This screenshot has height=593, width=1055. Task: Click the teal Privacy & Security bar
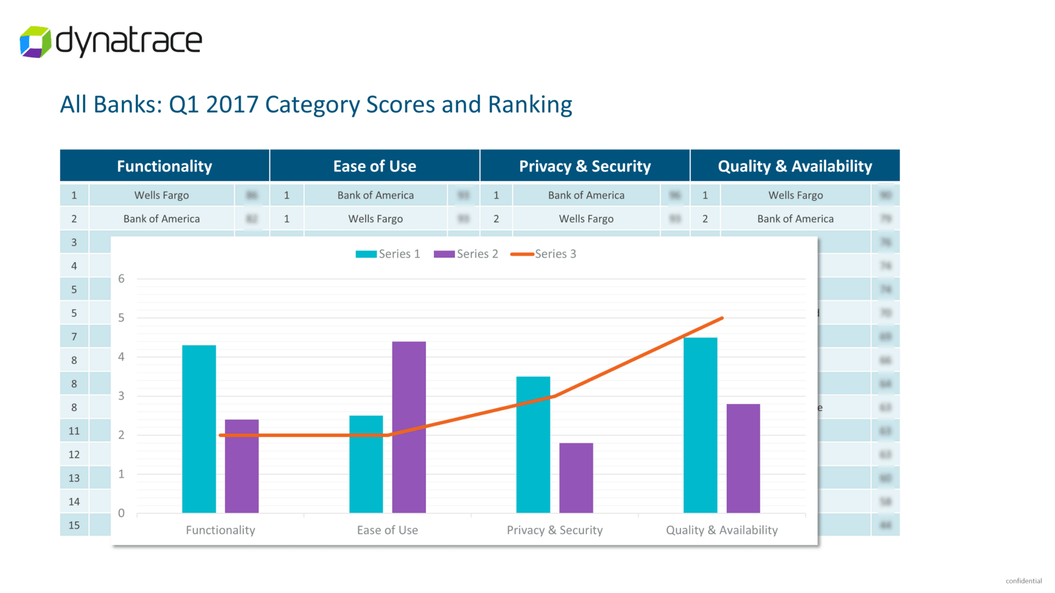click(x=533, y=445)
